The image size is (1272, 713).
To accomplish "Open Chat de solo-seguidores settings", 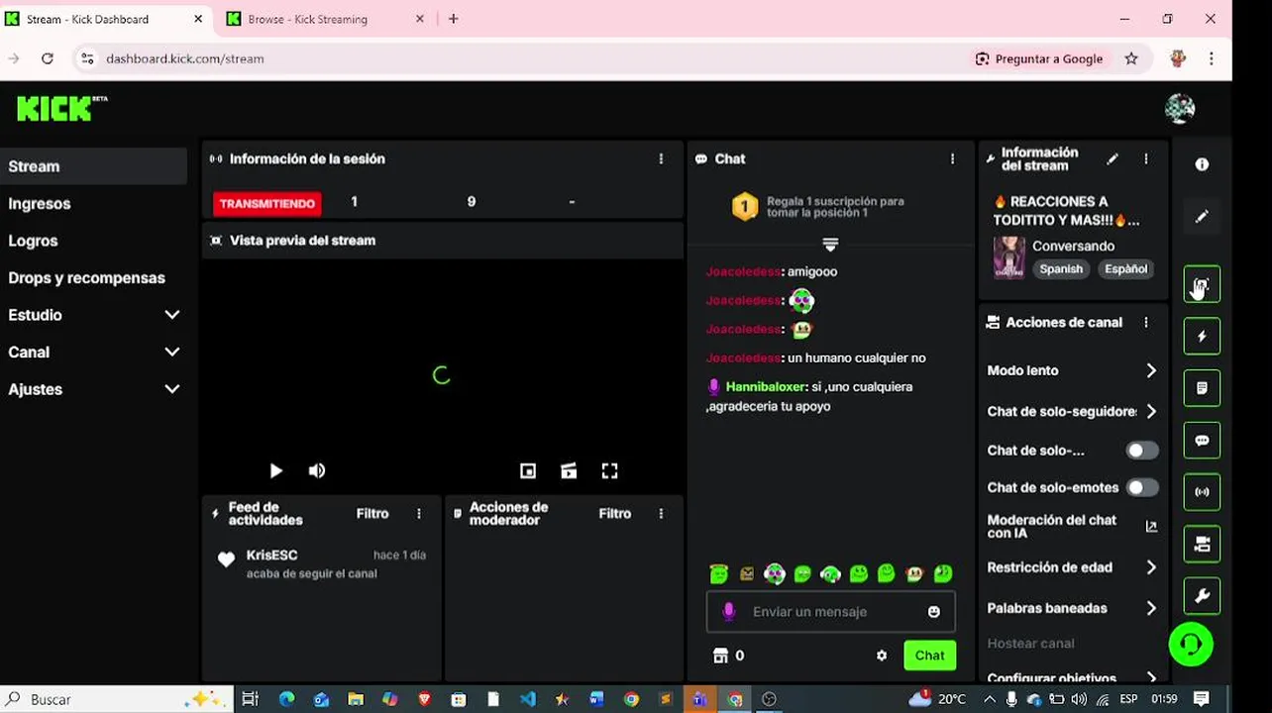I will point(1072,411).
